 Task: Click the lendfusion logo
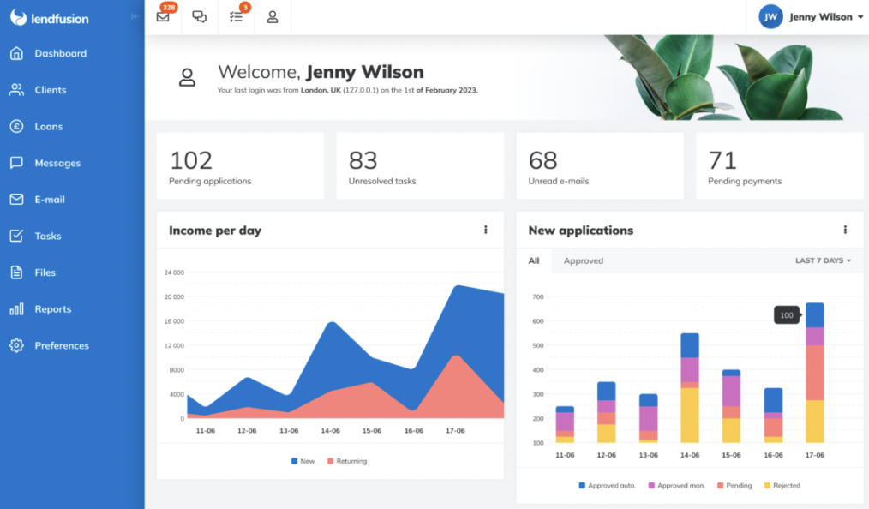pyautogui.click(x=50, y=17)
